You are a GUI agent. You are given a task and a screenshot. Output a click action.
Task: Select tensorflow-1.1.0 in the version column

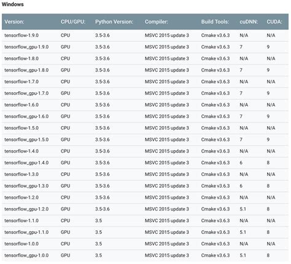click(21, 221)
